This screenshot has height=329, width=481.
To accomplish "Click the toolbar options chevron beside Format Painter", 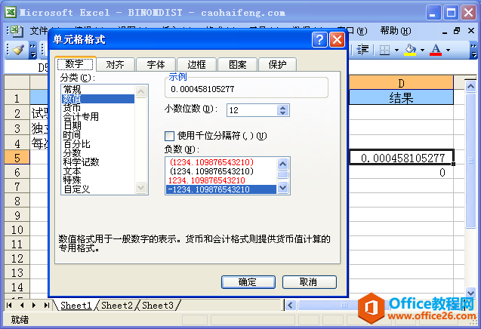I will click(x=32, y=51).
